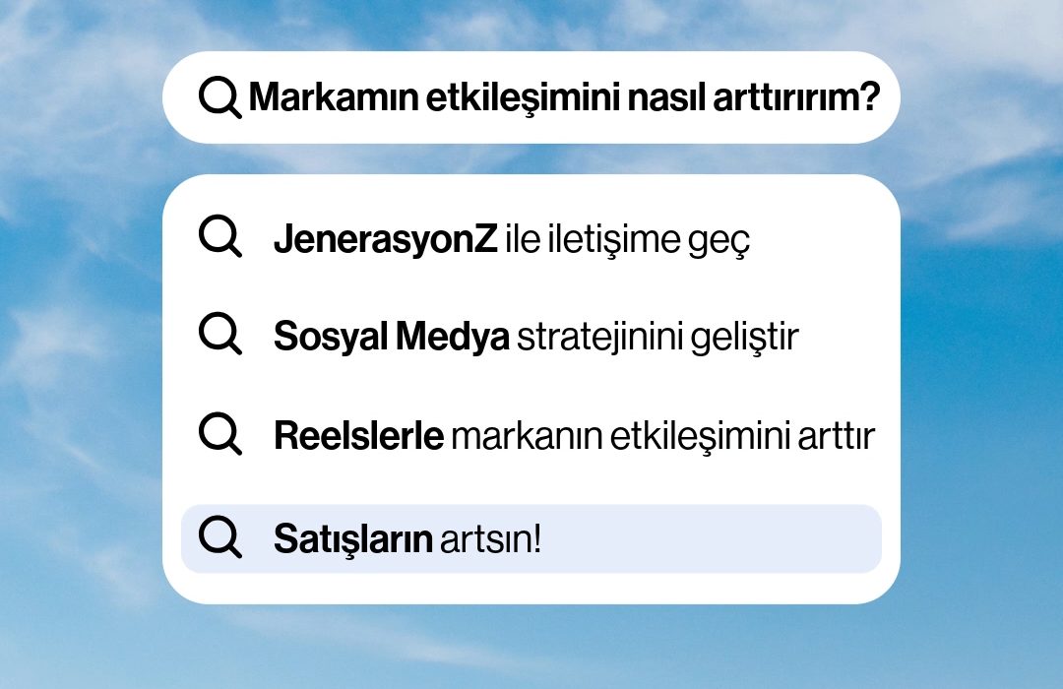Click the word 'arttırırım?' in the search bar
The image size is (1063, 689).
(x=796, y=97)
